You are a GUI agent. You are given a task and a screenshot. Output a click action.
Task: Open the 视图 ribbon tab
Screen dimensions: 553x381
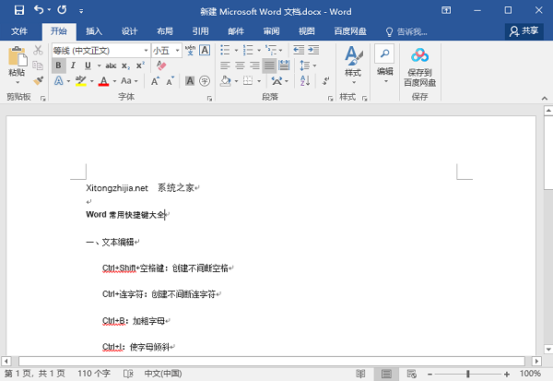pos(306,30)
